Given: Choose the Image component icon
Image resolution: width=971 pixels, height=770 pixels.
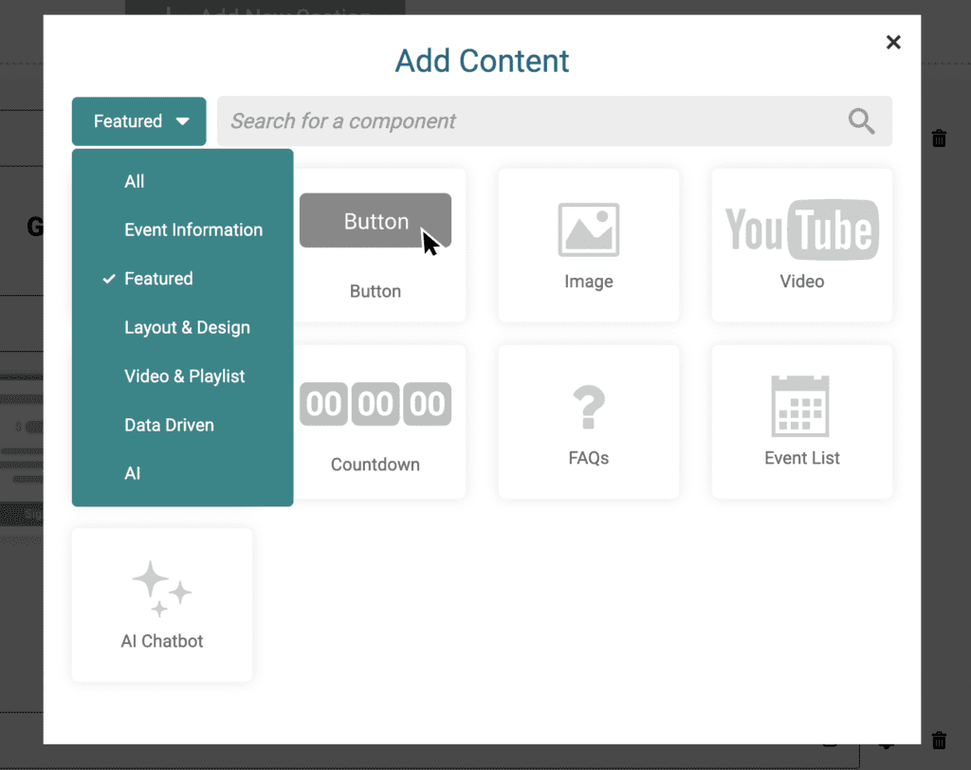Looking at the screenshot, I should click(588, 230).
